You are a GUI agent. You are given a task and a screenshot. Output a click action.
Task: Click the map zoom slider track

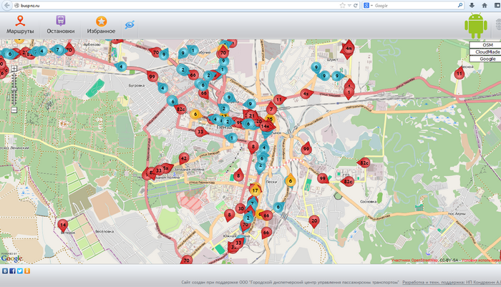(14, 89)
